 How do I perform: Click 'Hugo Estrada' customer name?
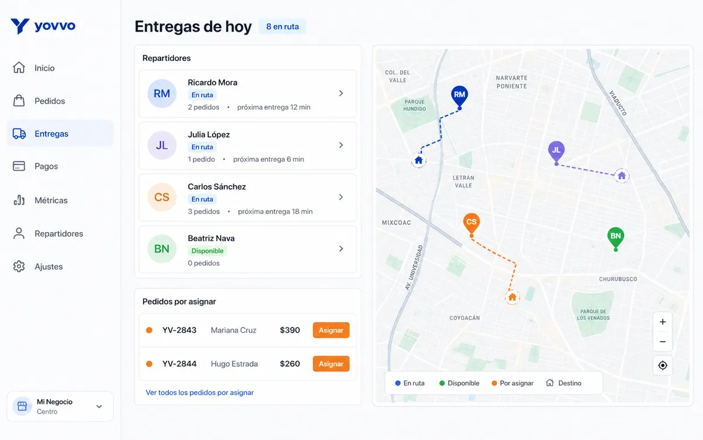coord(234,364)
